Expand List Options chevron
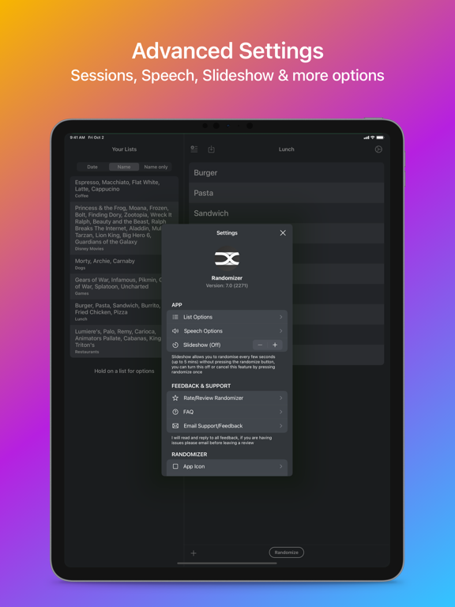Image resolution: width=455 pixels, height=607 pixels. [x=281, y=317]
